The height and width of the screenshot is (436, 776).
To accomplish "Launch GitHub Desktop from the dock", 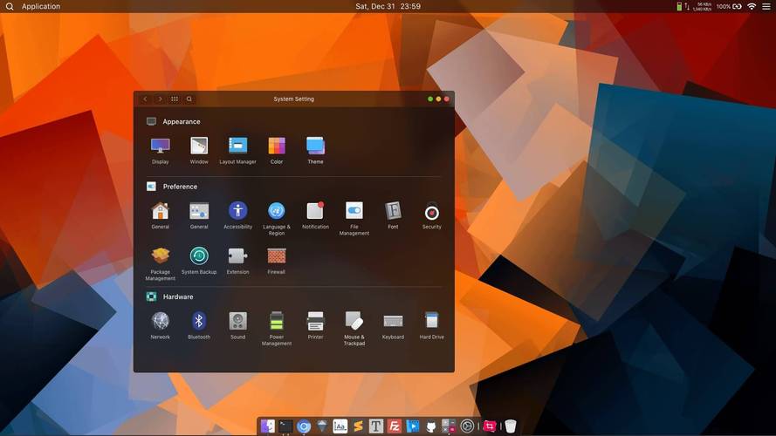I will coord(430,426).
